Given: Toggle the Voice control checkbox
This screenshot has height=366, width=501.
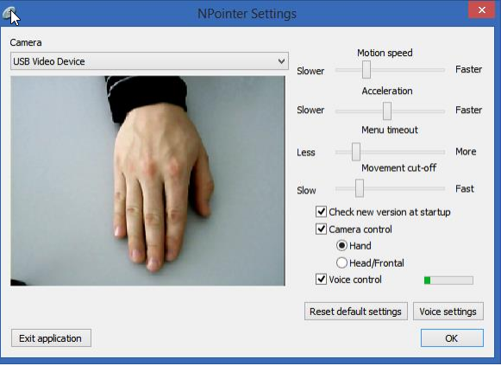Looking at the screenshot, I should click(321, 280).
